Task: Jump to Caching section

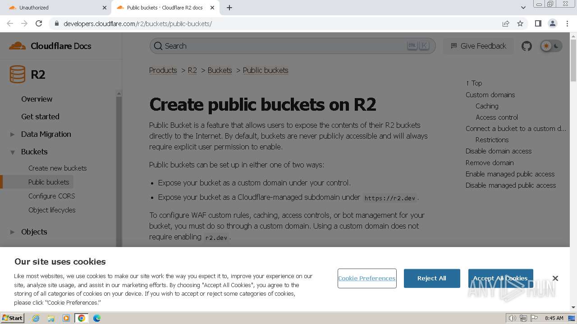Action: [487, 106]
